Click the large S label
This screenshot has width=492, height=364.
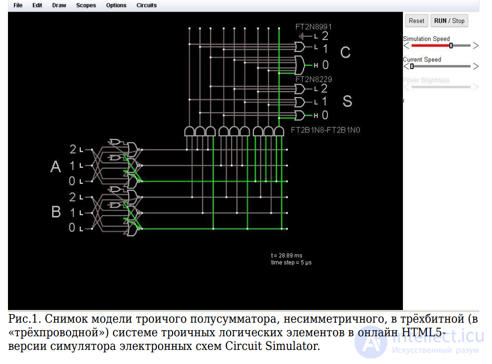coord(347,101)
